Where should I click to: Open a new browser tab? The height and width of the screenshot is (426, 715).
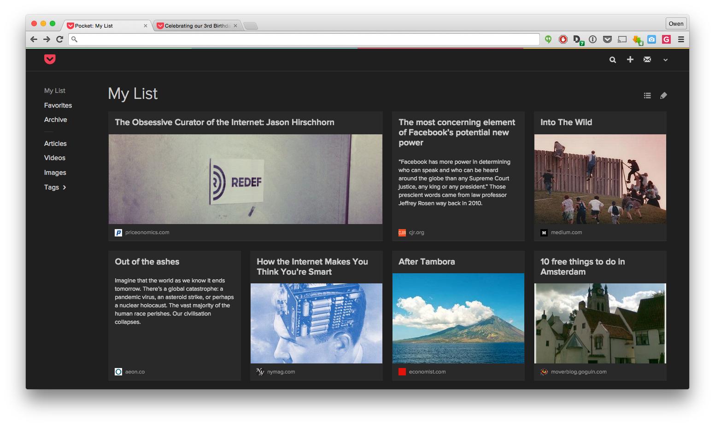(250, 26)
